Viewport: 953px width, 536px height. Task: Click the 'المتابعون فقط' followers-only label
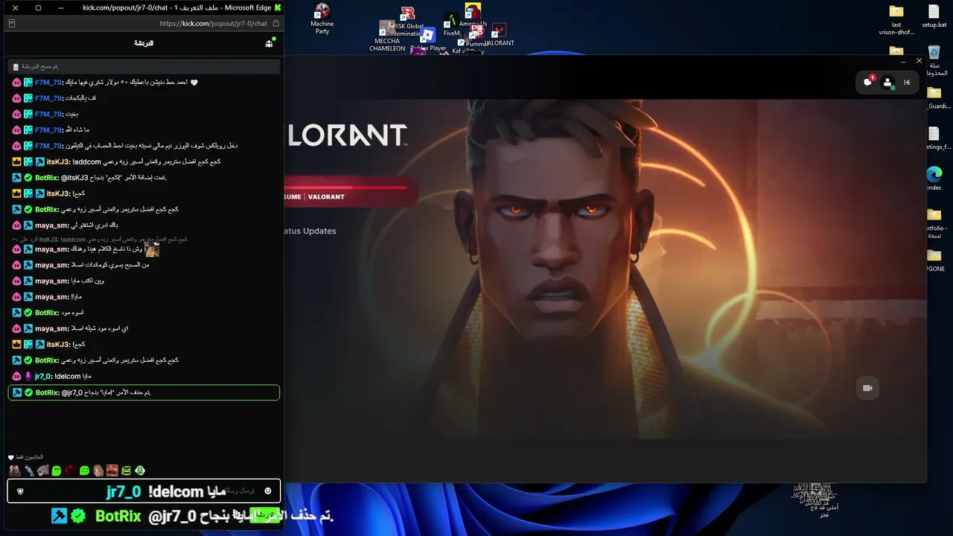point(30,457)
